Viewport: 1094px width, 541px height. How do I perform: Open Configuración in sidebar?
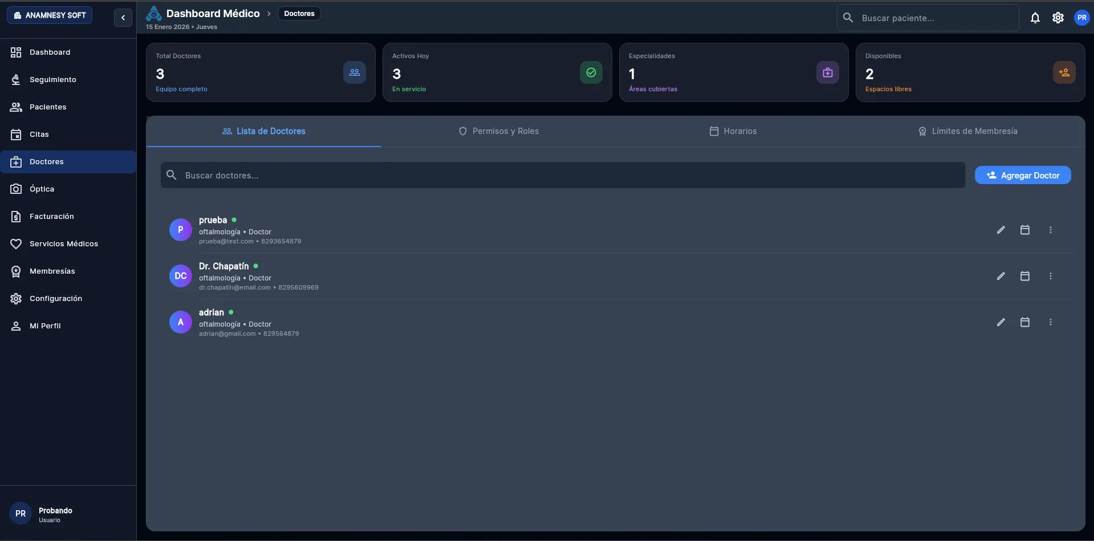click(68, 299)
